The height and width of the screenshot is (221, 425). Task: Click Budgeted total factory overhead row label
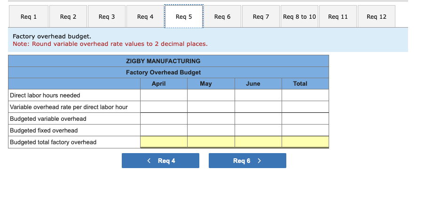(x=53, y=142)
